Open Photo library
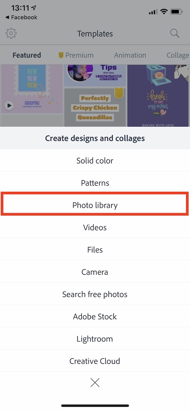The height and width of the screenshot is (411, 190). point(95,205)
